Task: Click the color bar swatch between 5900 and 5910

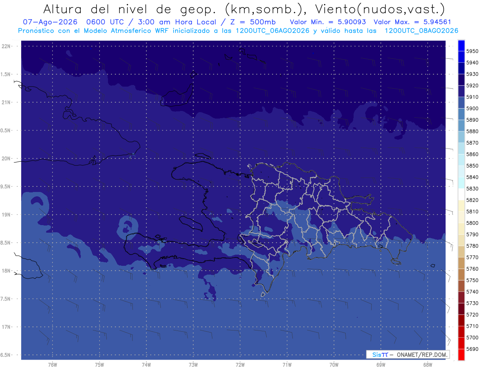Action: (x=461, y=103)
